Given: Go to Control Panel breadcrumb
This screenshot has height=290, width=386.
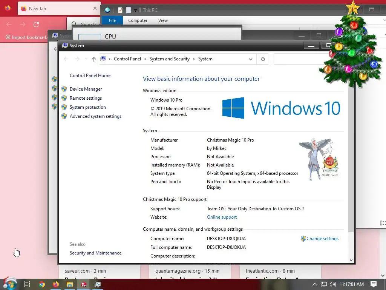Looking at the screenshot, I should tap(127, 59).
